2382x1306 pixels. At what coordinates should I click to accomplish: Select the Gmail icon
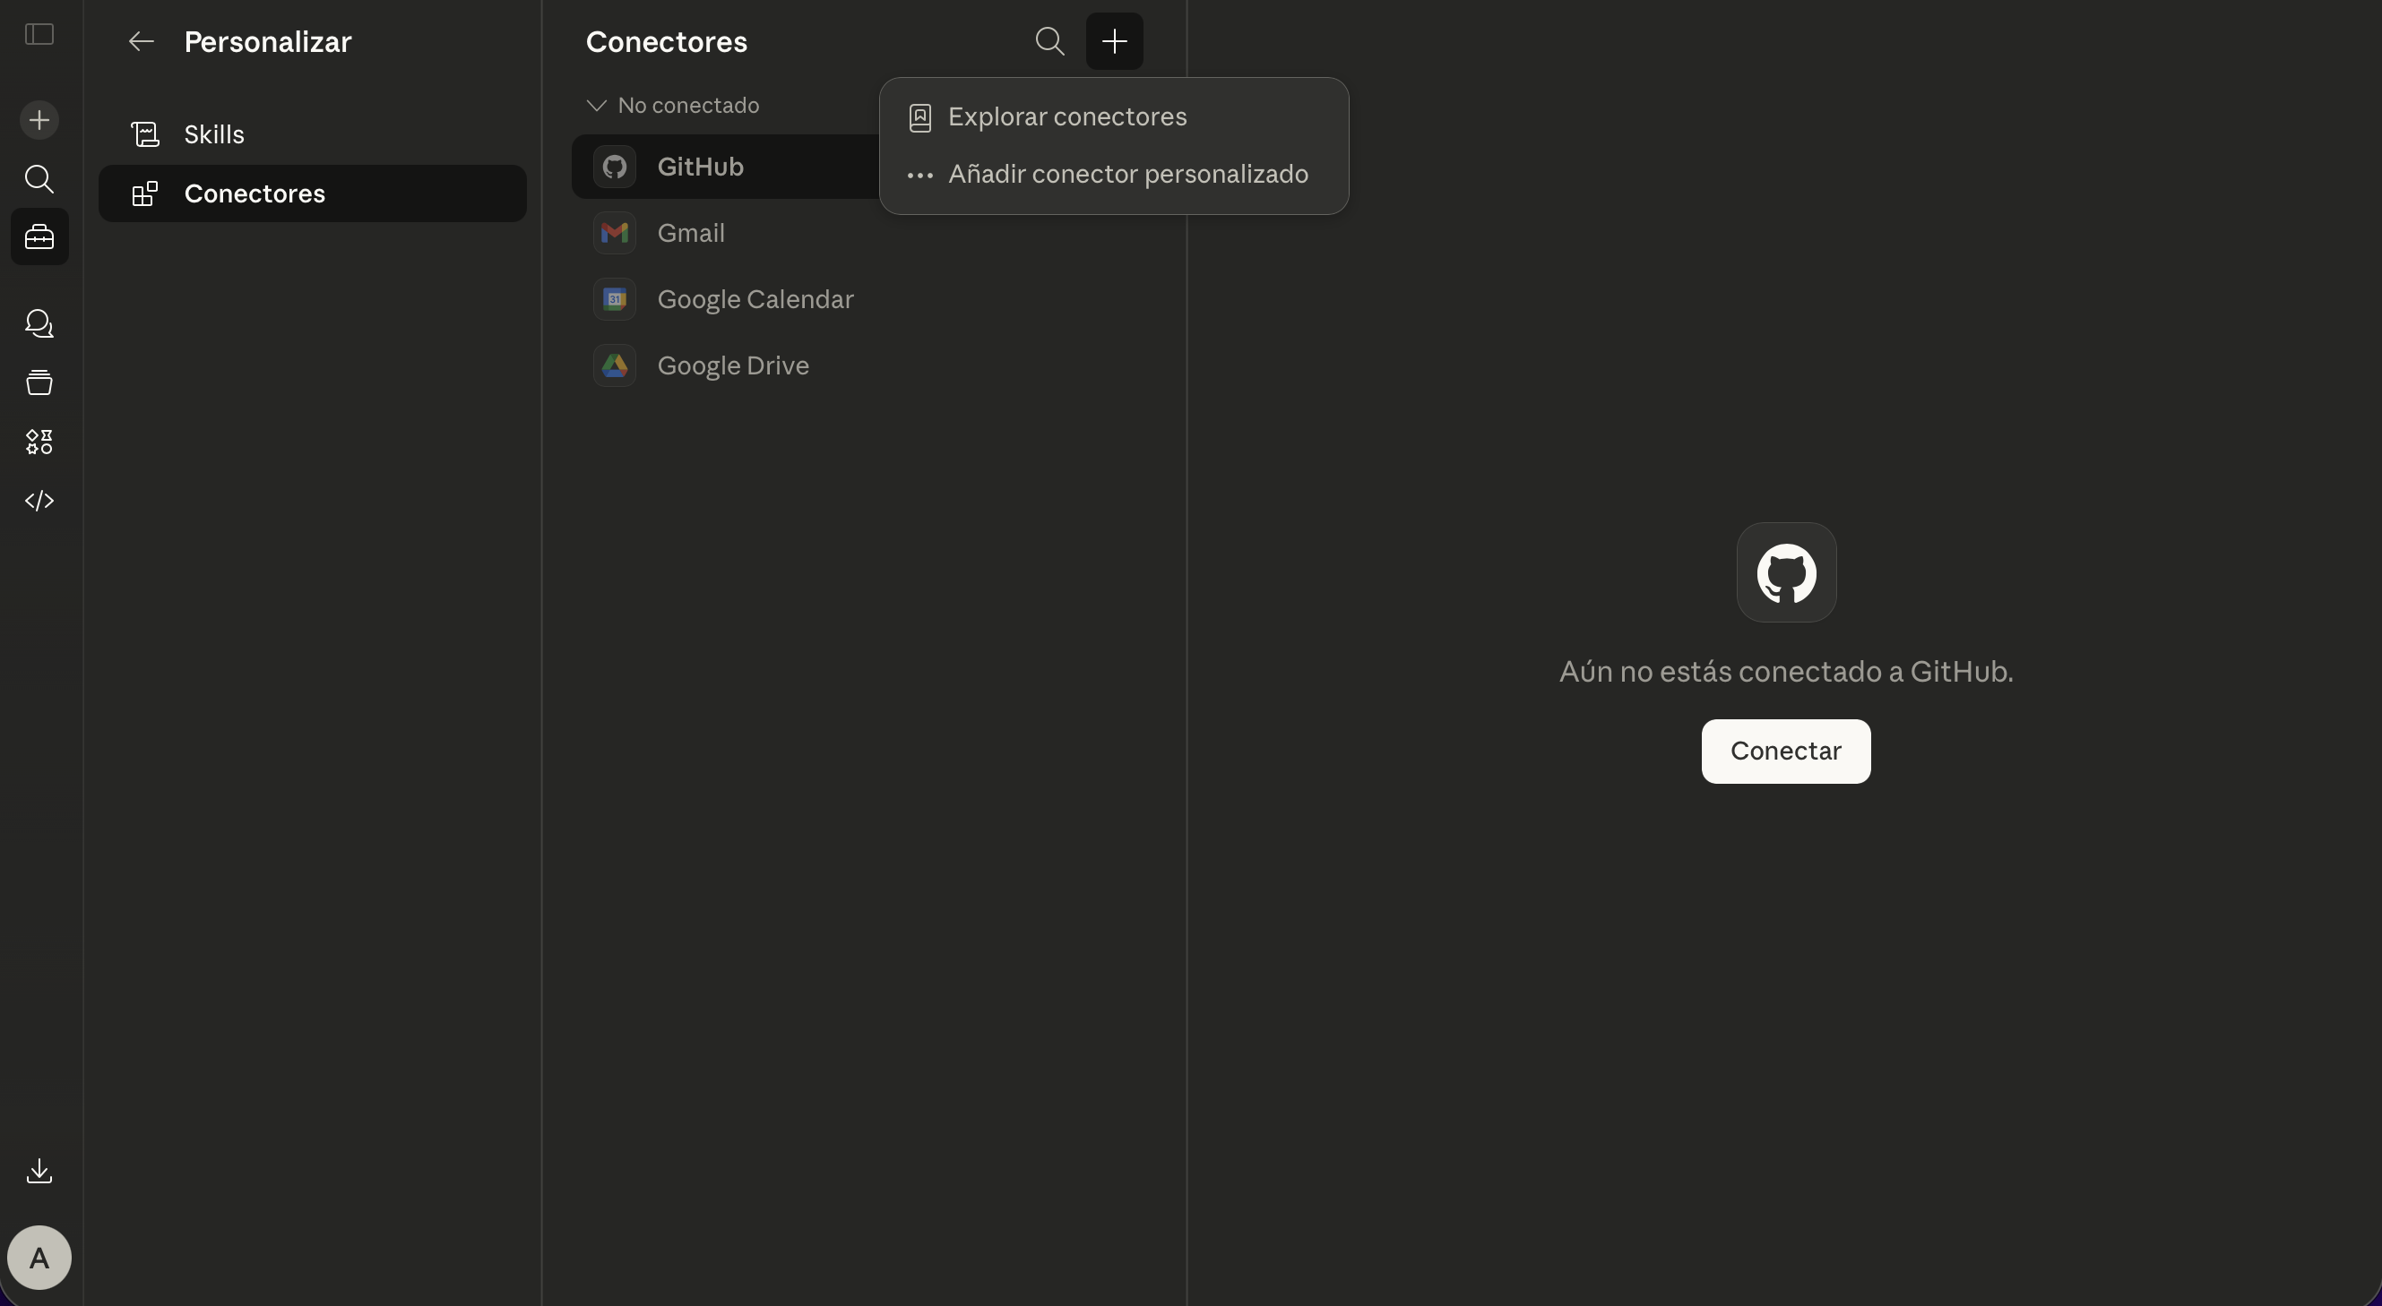(x=615, y=233)
